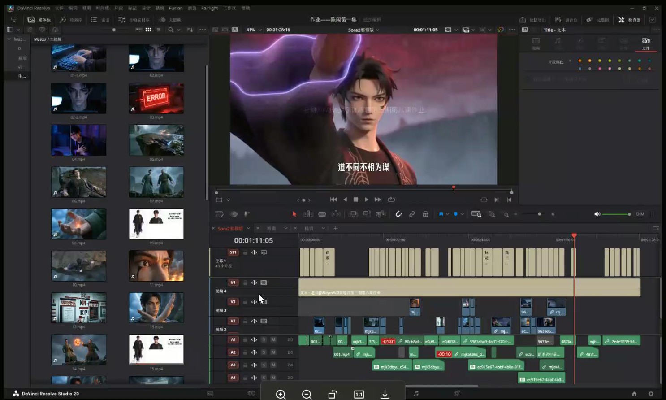Screen dimensions: 666x400
Task: Open the viewer zoom 41% dropdown
Action: tap(253, 30)
